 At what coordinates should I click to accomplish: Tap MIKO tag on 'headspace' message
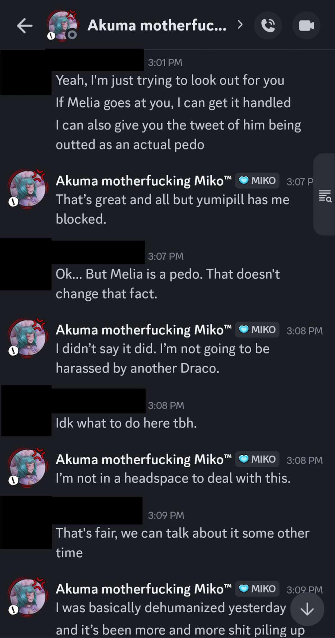[x=258, y=459]
